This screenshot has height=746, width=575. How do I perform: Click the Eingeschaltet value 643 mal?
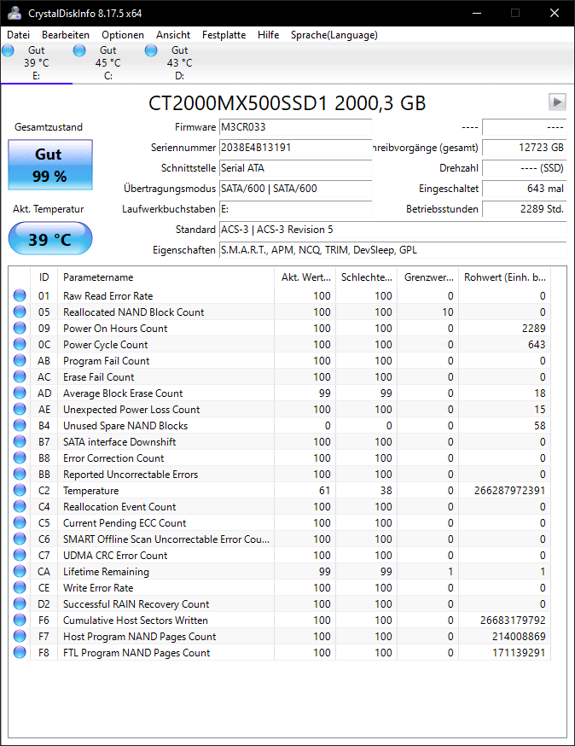[524, 189]
